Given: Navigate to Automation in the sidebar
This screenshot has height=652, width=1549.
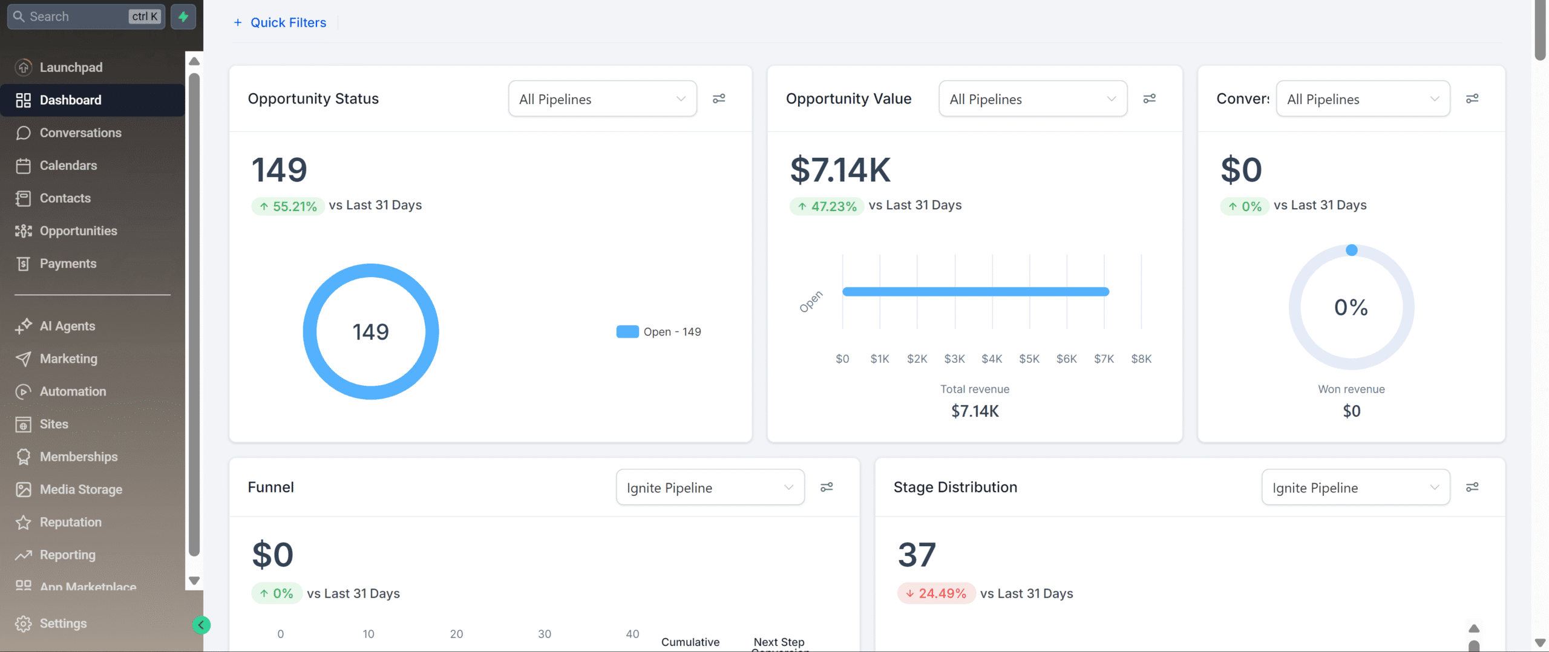Looking at the screenshot, I should (73, 392).
